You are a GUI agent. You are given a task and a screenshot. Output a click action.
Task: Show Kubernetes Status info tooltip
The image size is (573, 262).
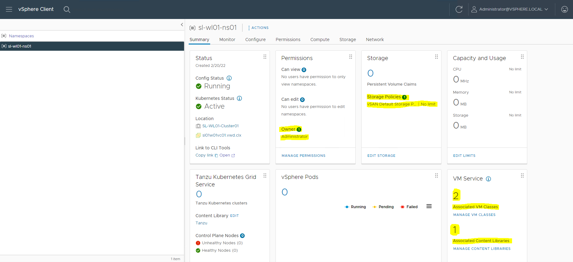coord(239,98)
